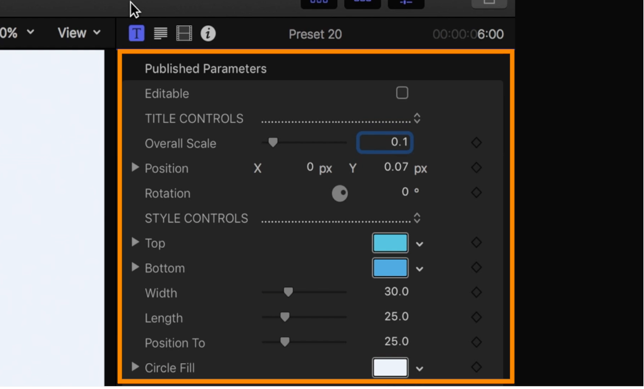This screenshot has height=389, width=644.
Task: Open the View menu dropdown
Action: 79,33
